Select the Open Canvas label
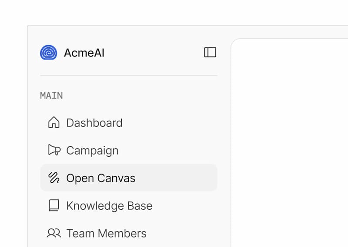 (x=100, y=178)
